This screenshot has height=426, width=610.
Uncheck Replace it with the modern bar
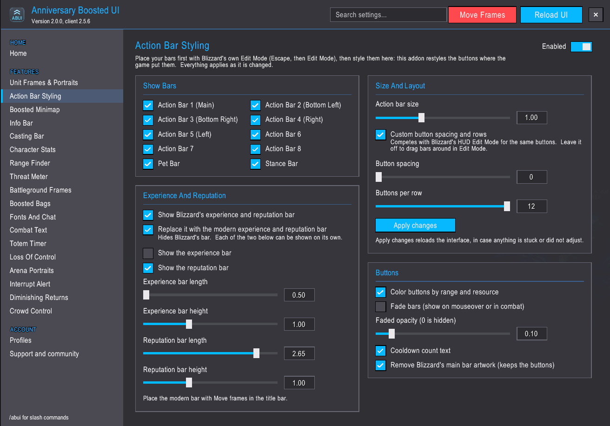[x=148, y=229]
